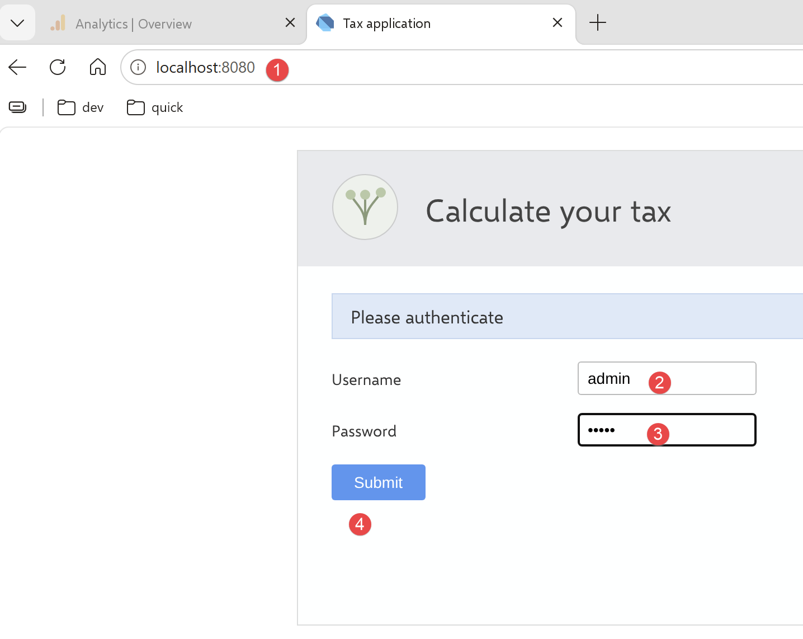Screen dimensions: 803x639
Task: Go to the browser home page
Action: point(98,67)
